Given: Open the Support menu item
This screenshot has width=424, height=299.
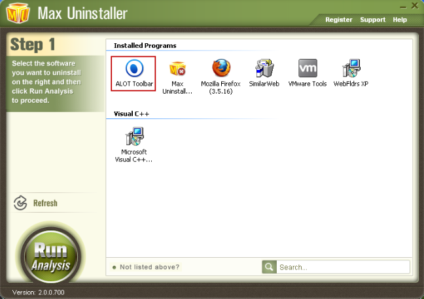Looking at the screenshot, I should coord(372,20).
